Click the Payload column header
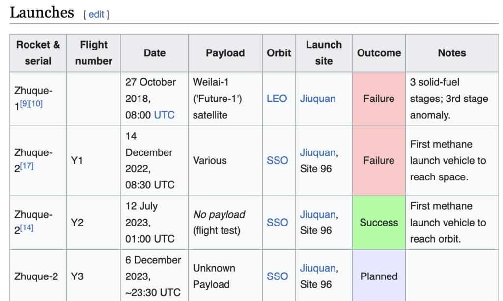The width and height of the screenshot is (503, 301). pos(225,53)
